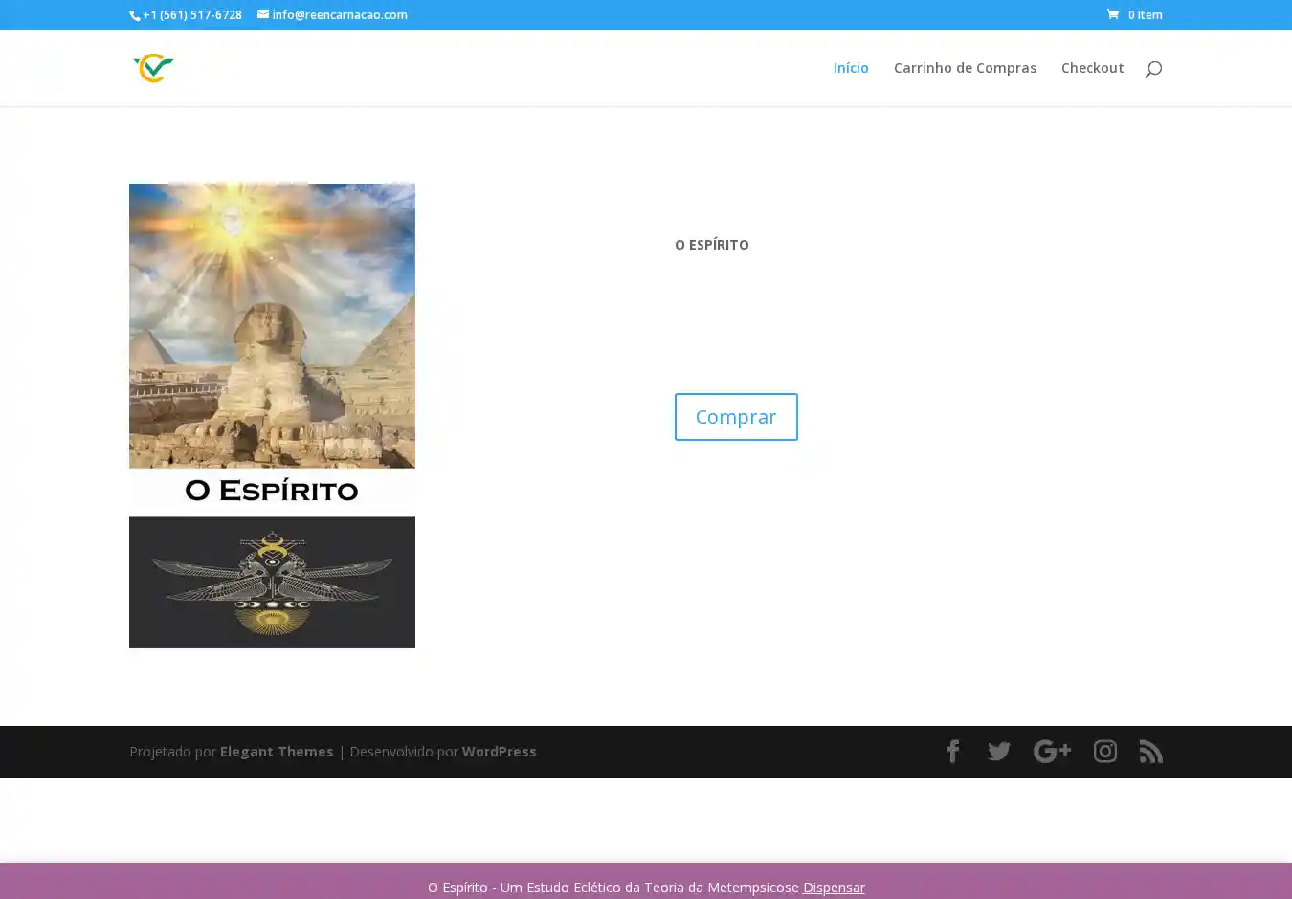1292x899 pixels.
Task: Go to the Início menu item
Action: pos(850,68)
